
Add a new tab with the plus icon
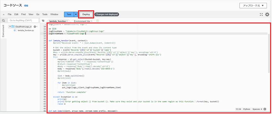click(x=98, y=21)
